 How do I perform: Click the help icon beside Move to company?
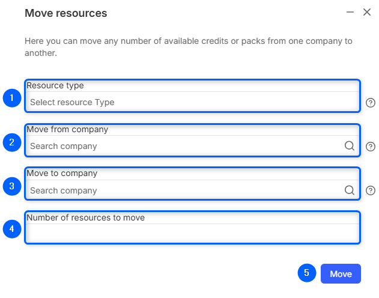click(371, 190)
